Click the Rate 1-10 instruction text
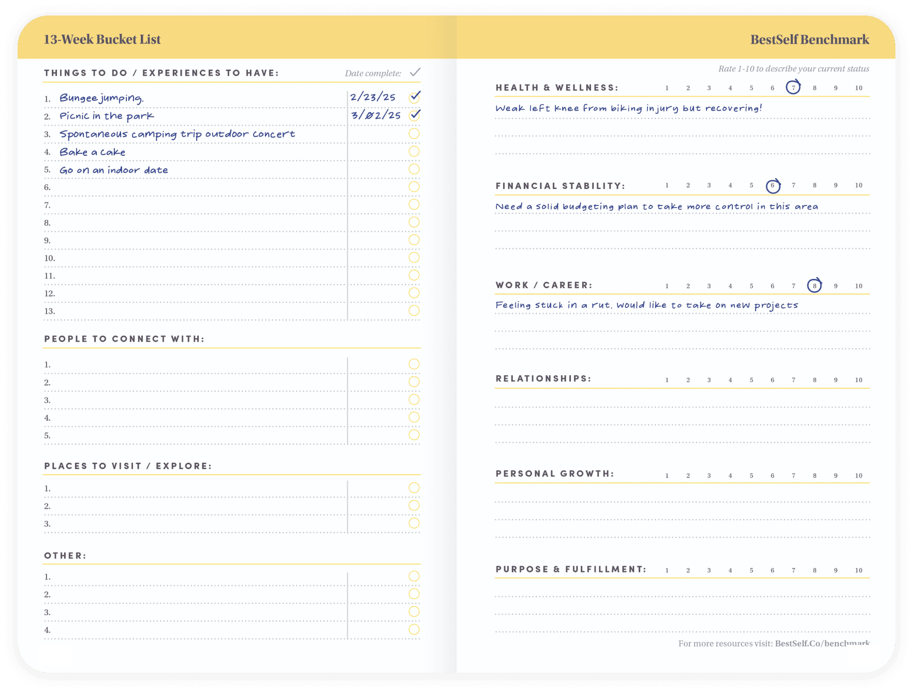The height and width of the screenshot is (693, 913). click(793, 69)
